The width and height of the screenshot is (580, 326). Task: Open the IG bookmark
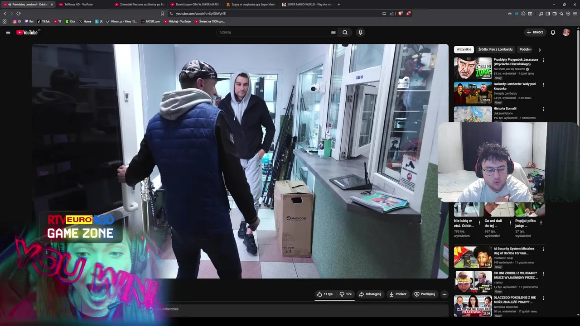(x=17, y=21)
